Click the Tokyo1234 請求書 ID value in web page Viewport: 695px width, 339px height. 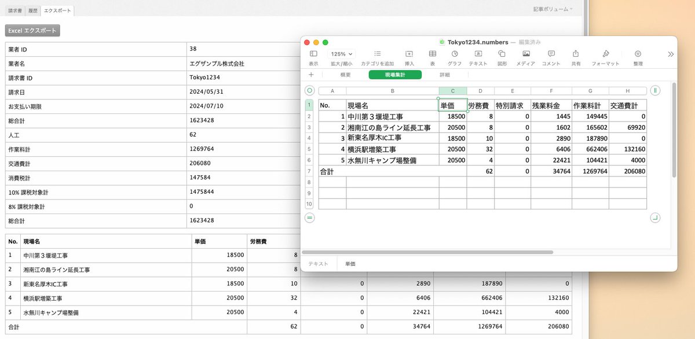tap(204, 78)
